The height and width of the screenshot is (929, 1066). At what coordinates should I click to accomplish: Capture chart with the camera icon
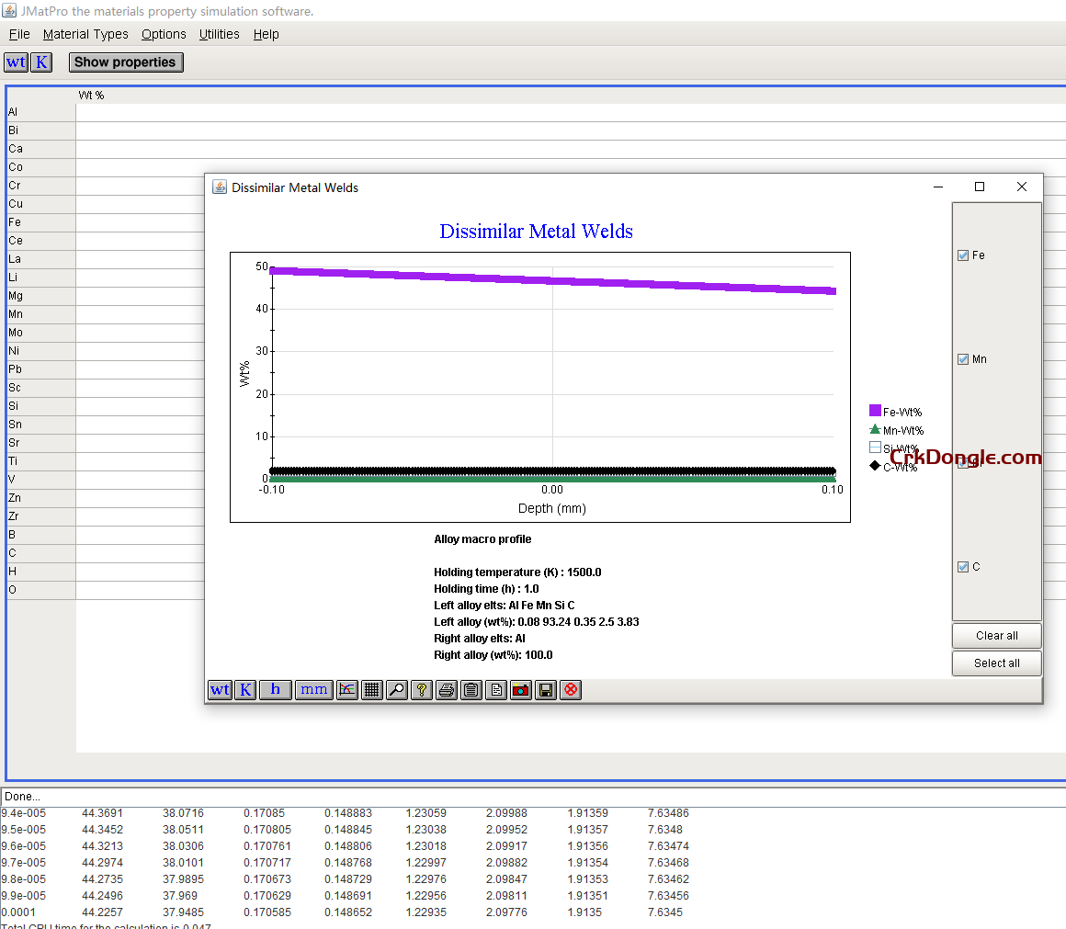tap(520, 689)
